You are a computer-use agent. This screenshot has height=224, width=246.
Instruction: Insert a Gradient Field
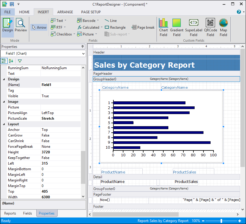coord(177,27)
